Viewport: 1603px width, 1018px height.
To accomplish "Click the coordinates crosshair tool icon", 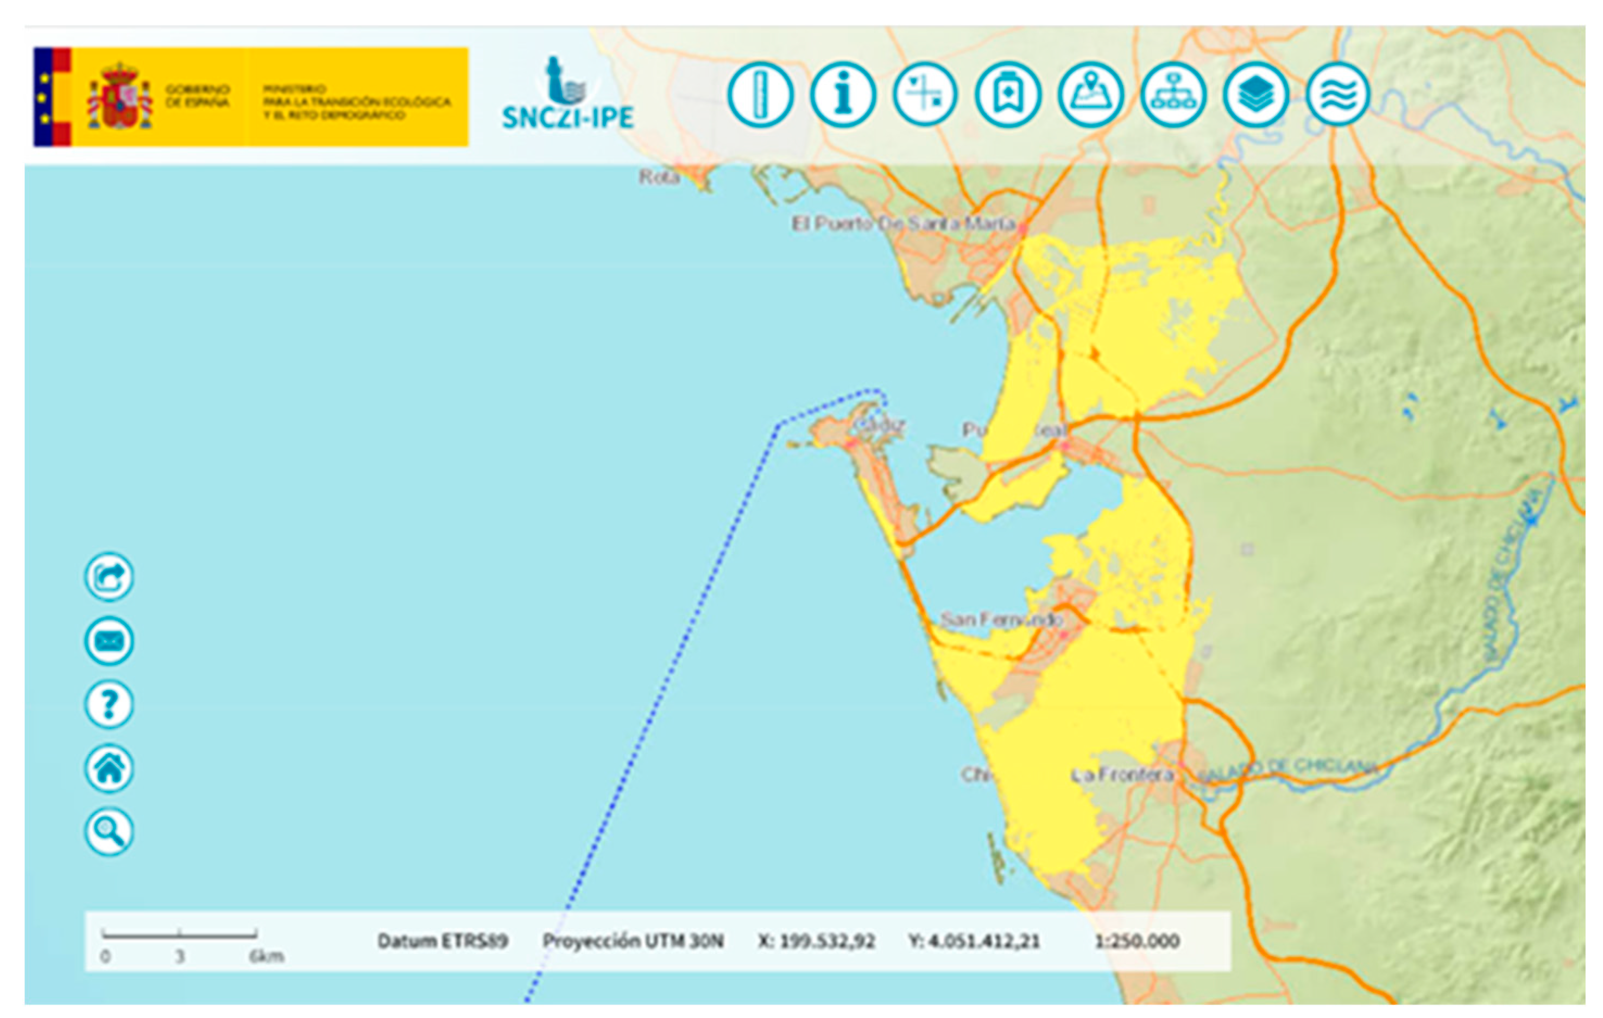I will tap(925, 94).
